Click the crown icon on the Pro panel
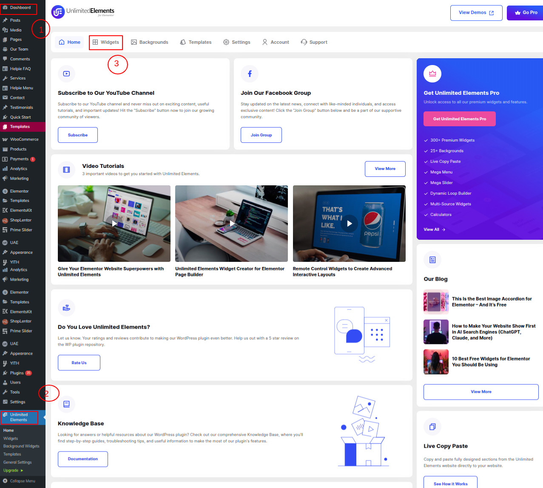Screen dimensions: 543x488 [432, 74]
